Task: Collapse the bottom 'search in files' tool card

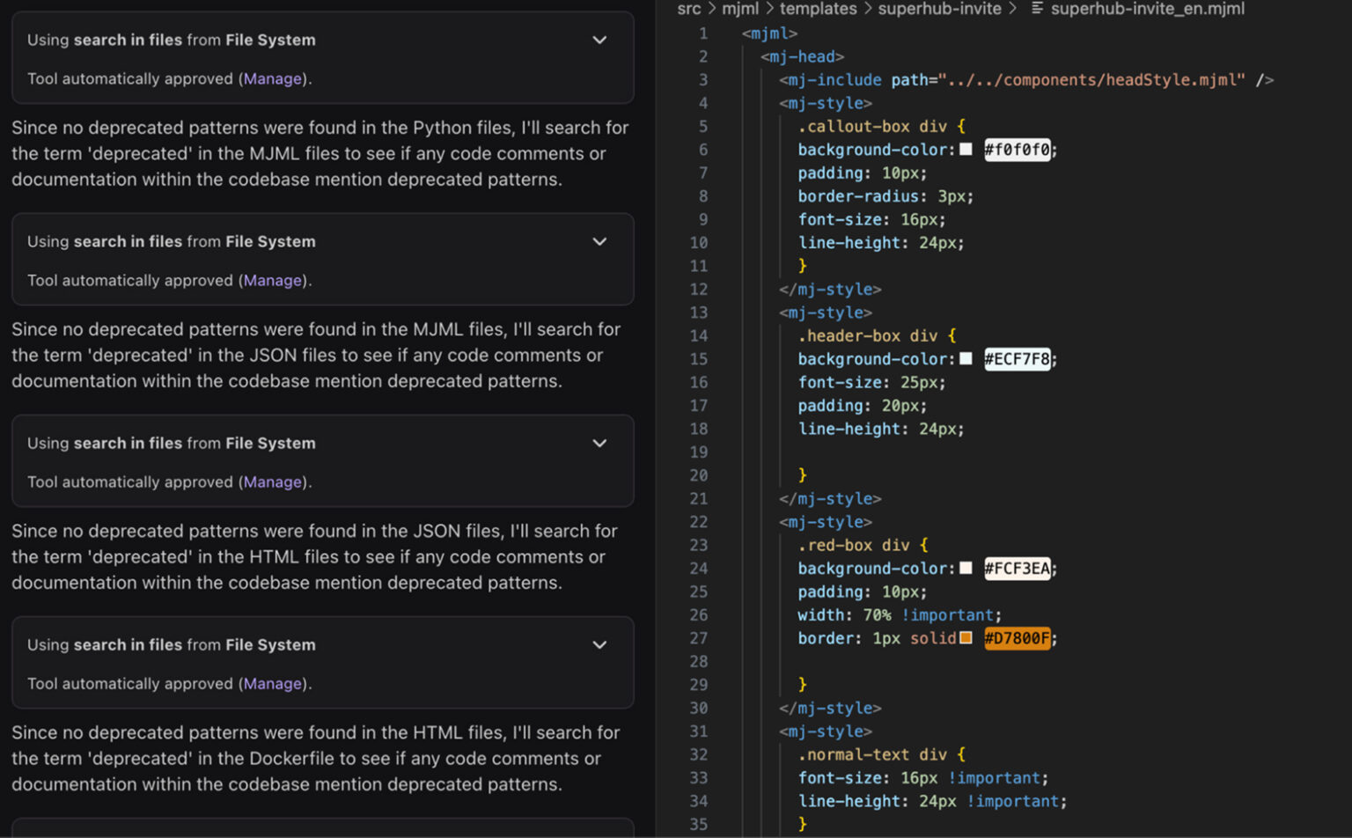Action: pos(599,644)
